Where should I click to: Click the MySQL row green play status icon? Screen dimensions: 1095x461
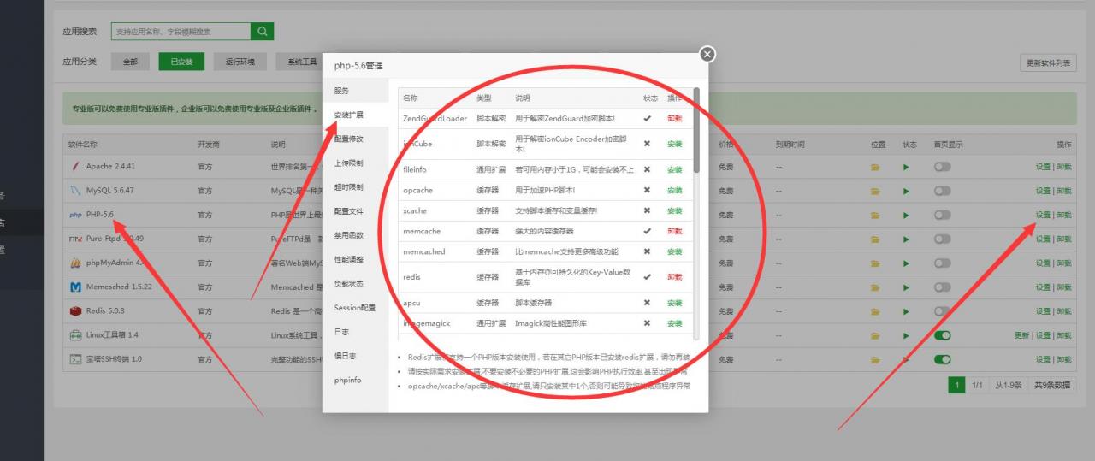[906, 191]
